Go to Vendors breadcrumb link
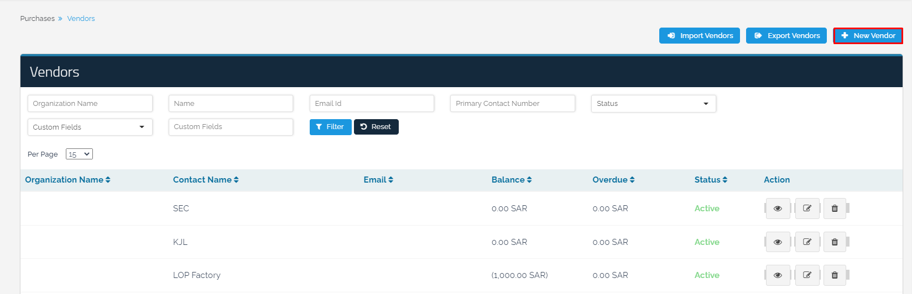912x294 pixels. [x=81, y=19]
